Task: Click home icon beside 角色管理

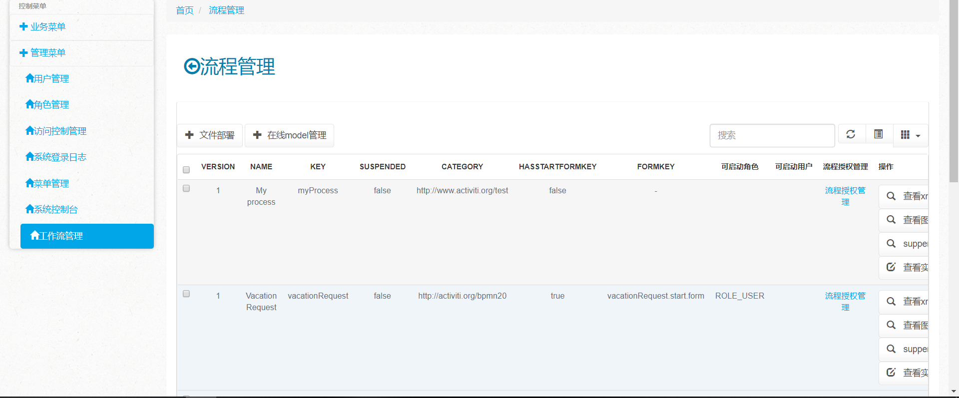Action: (29, 104)
